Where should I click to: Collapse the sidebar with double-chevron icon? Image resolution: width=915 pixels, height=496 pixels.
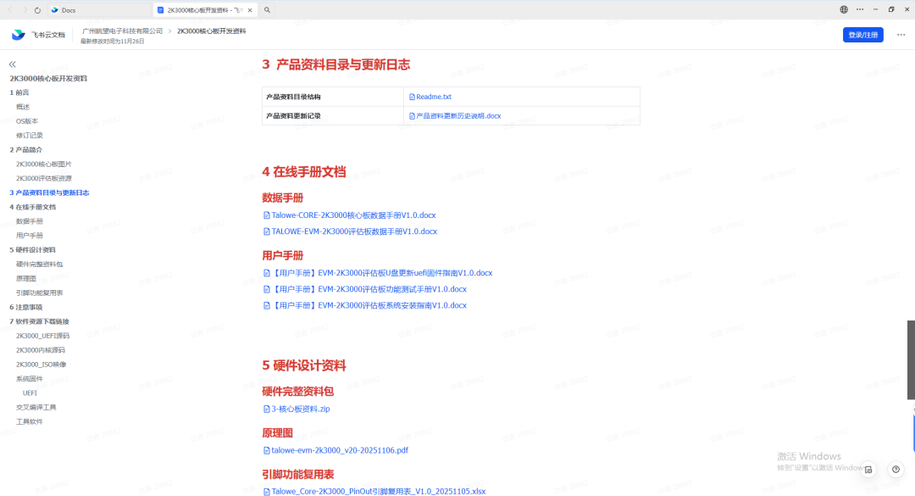pos(12,64)
